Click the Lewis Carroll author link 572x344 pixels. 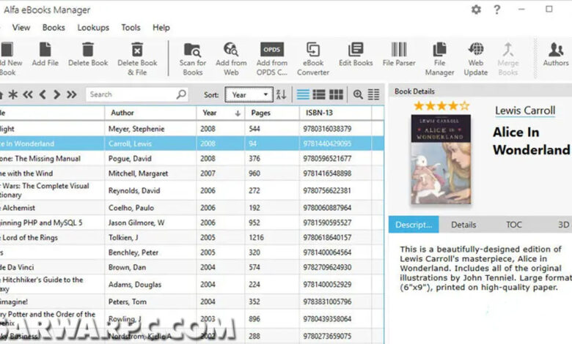525,111
